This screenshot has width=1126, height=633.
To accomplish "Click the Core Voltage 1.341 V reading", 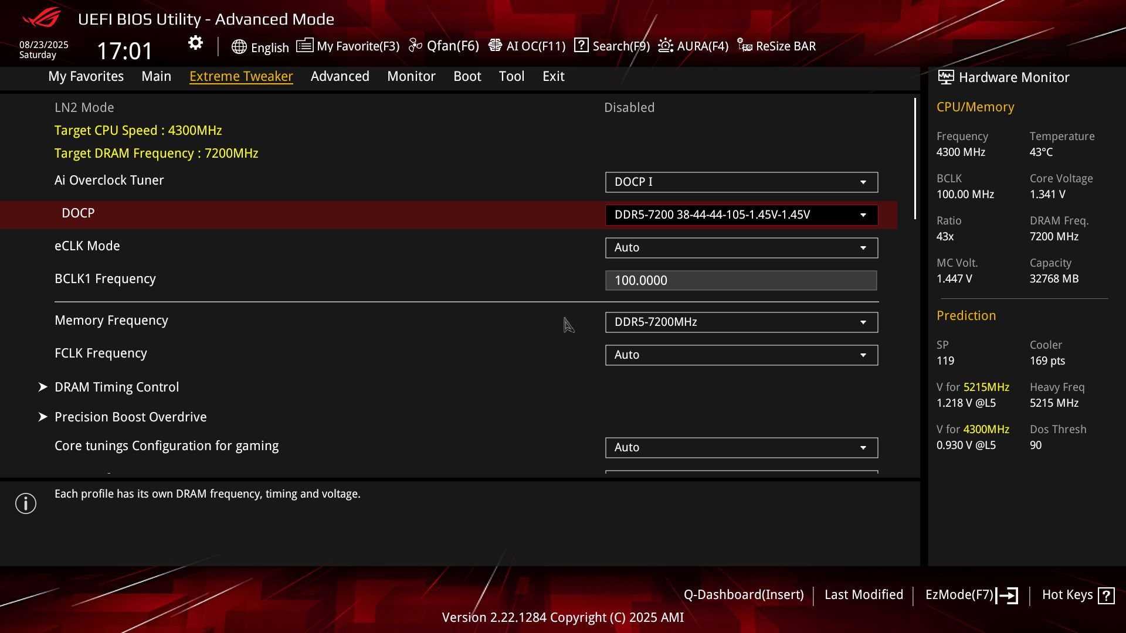I will pos(1047,194).
